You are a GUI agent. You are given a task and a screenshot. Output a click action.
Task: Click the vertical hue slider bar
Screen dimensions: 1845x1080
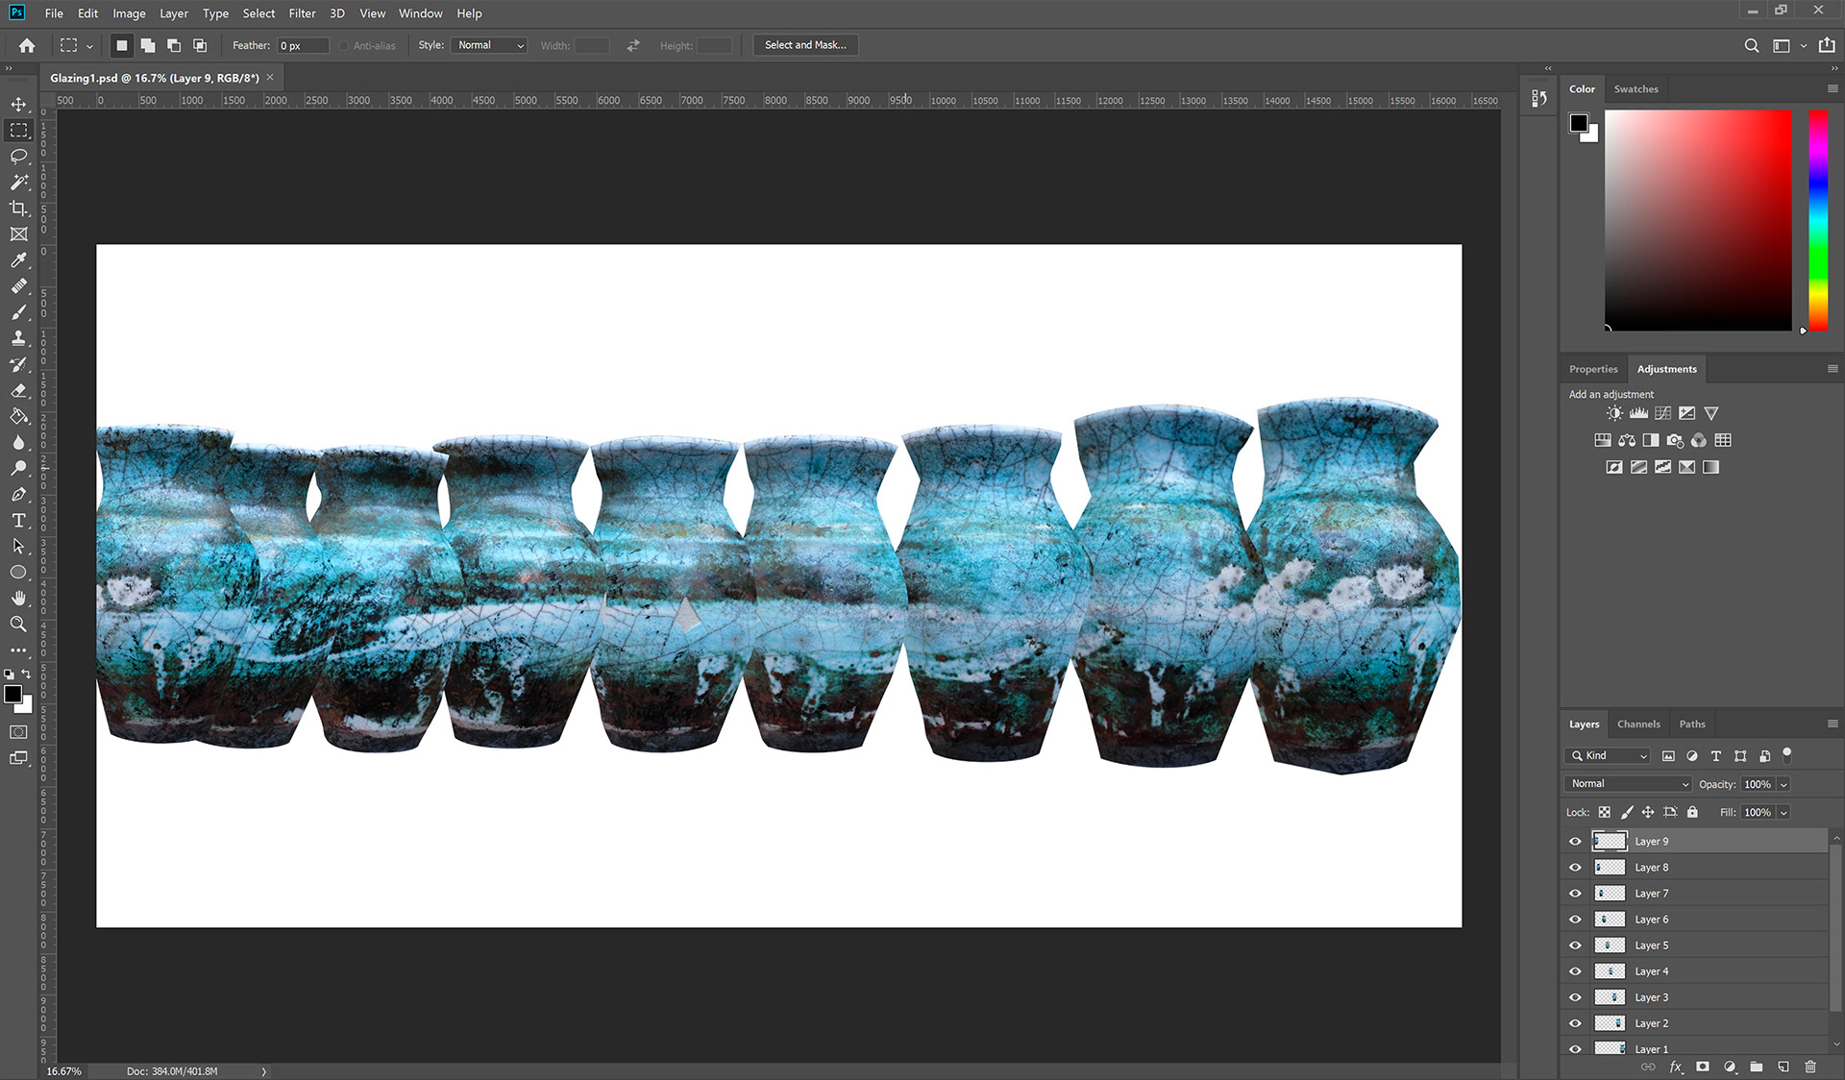[x=1818, y=220]
